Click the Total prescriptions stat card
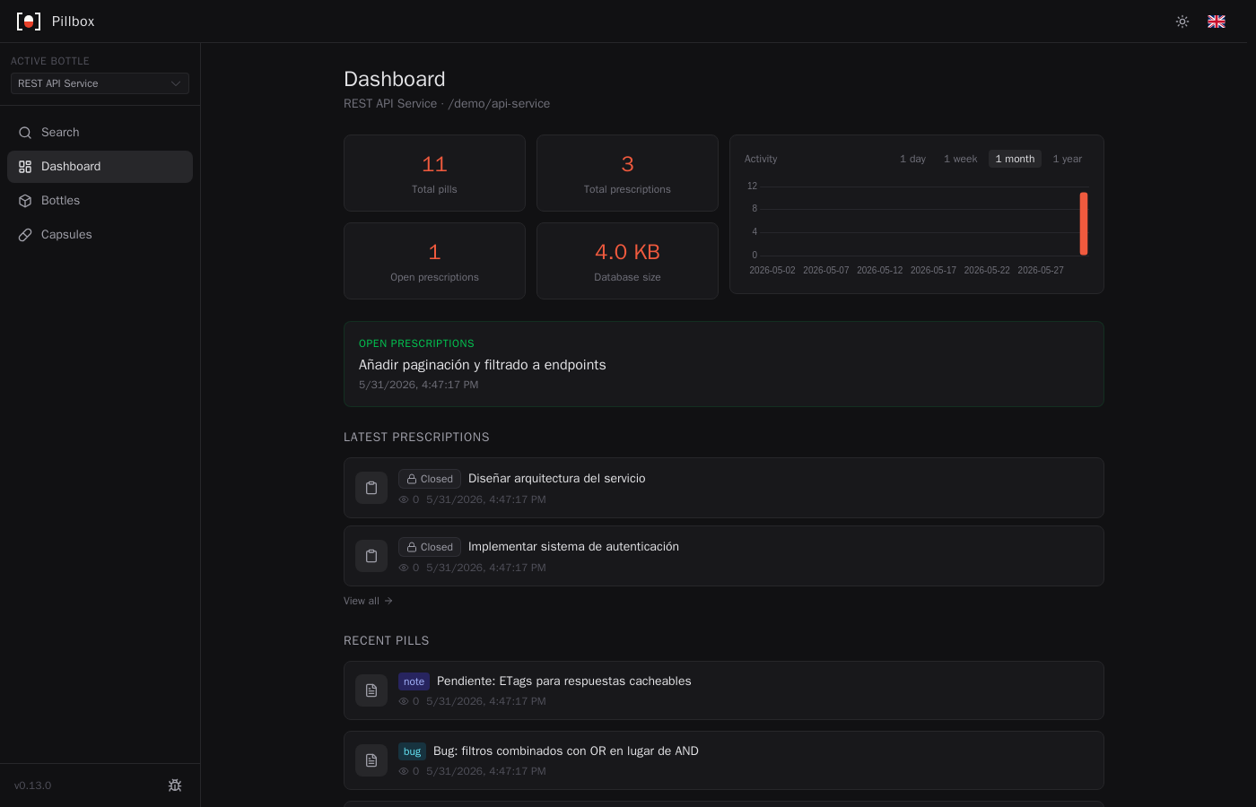 click(627, 173)
